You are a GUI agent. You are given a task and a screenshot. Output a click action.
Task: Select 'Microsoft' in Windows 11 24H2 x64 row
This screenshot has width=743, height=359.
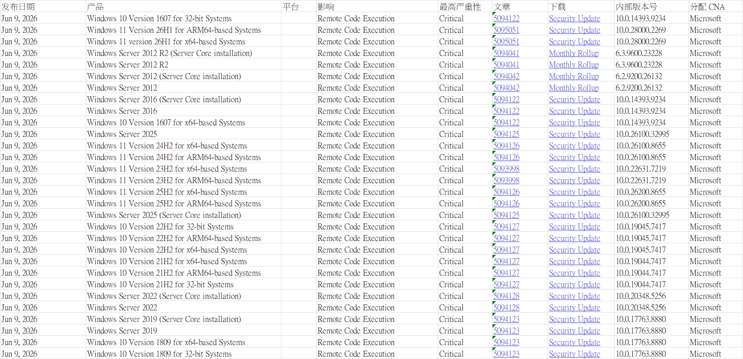pos(716,146)
